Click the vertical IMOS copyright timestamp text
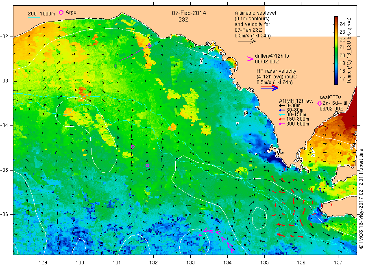Screen dimensions: 366x268 click(361, 199)
